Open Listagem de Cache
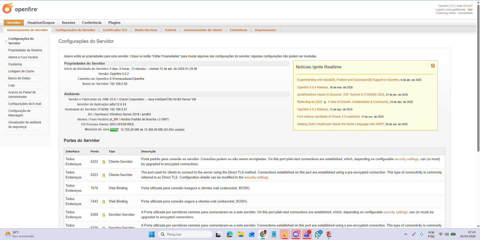The height and width of the screenshot is (240, 480). pos(21,71)
